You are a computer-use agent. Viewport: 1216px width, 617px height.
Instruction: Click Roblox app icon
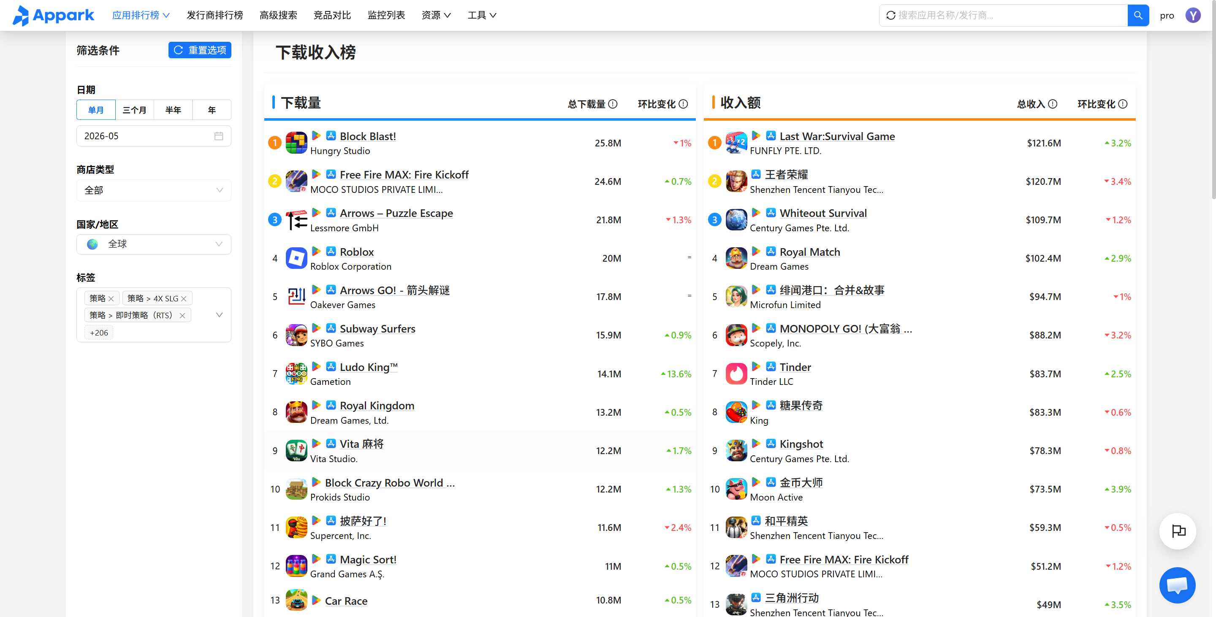coord(296,258)
